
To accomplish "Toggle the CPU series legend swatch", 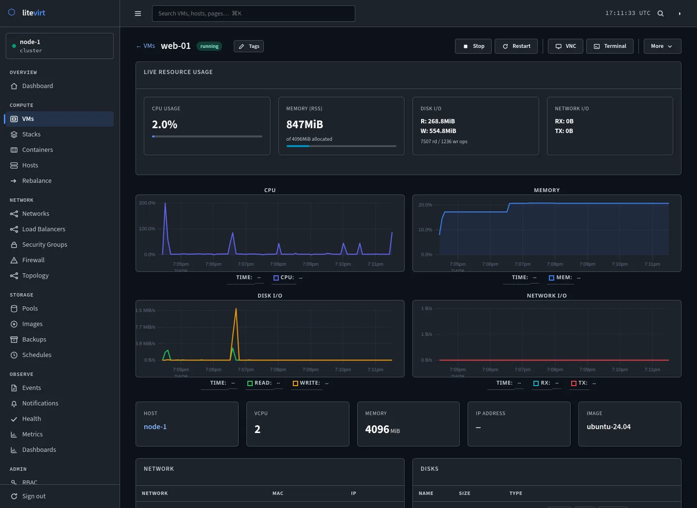I will [276, 278].
